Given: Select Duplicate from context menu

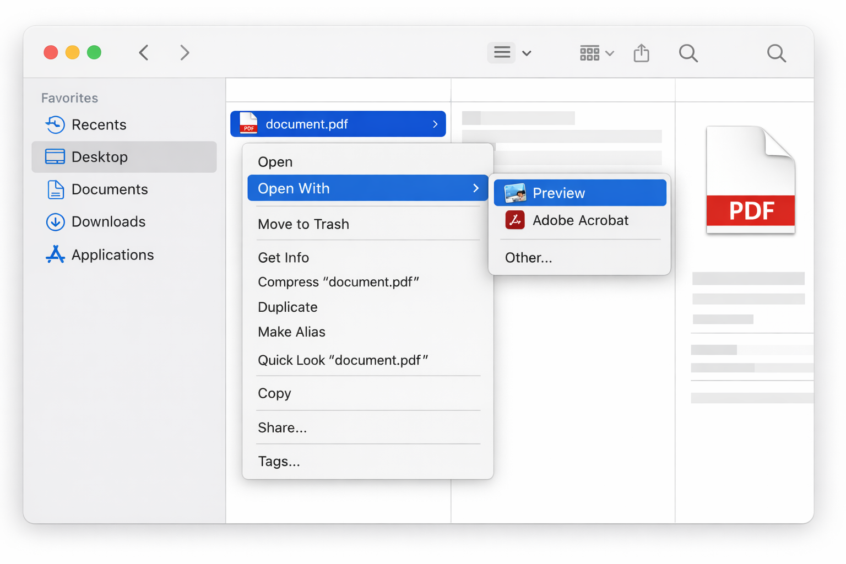Looking at the screenshot, I should [368, 307].
